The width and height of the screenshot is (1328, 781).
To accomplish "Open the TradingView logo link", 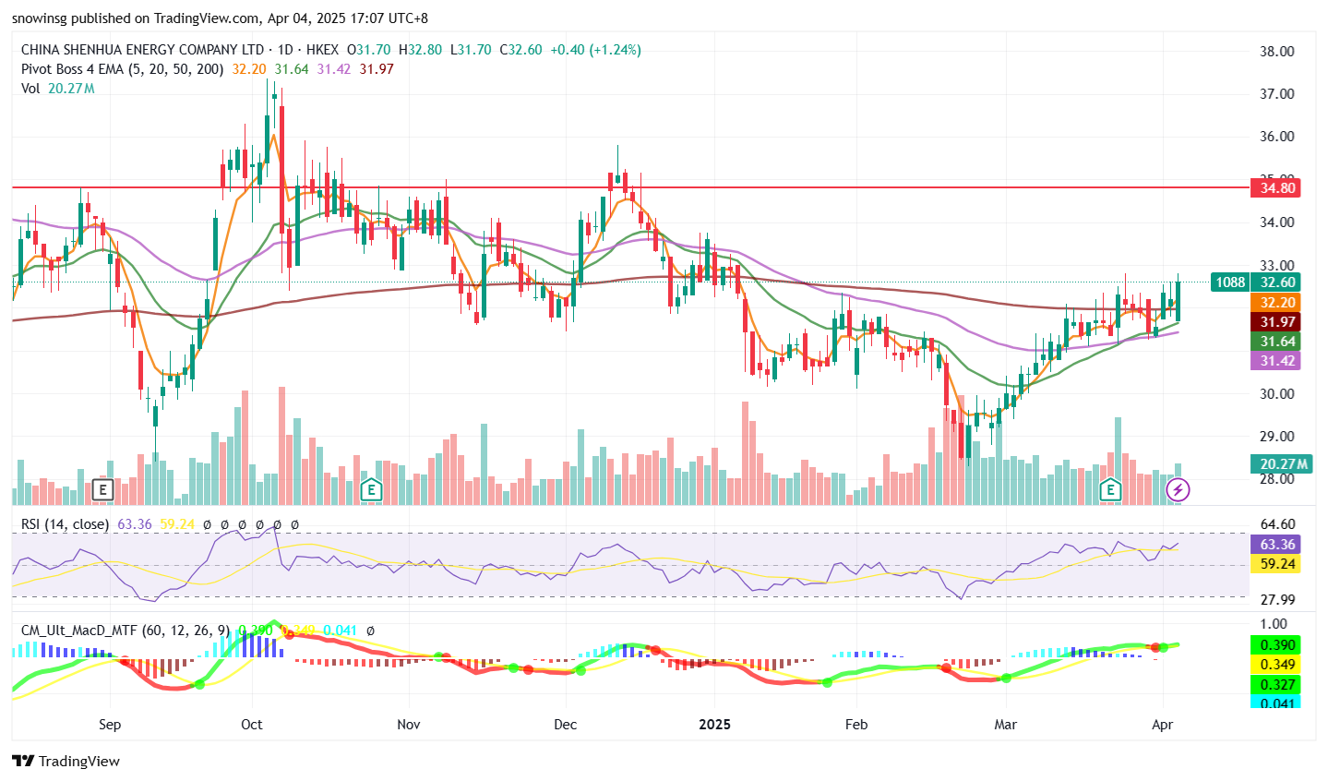I will coord(66,761).
